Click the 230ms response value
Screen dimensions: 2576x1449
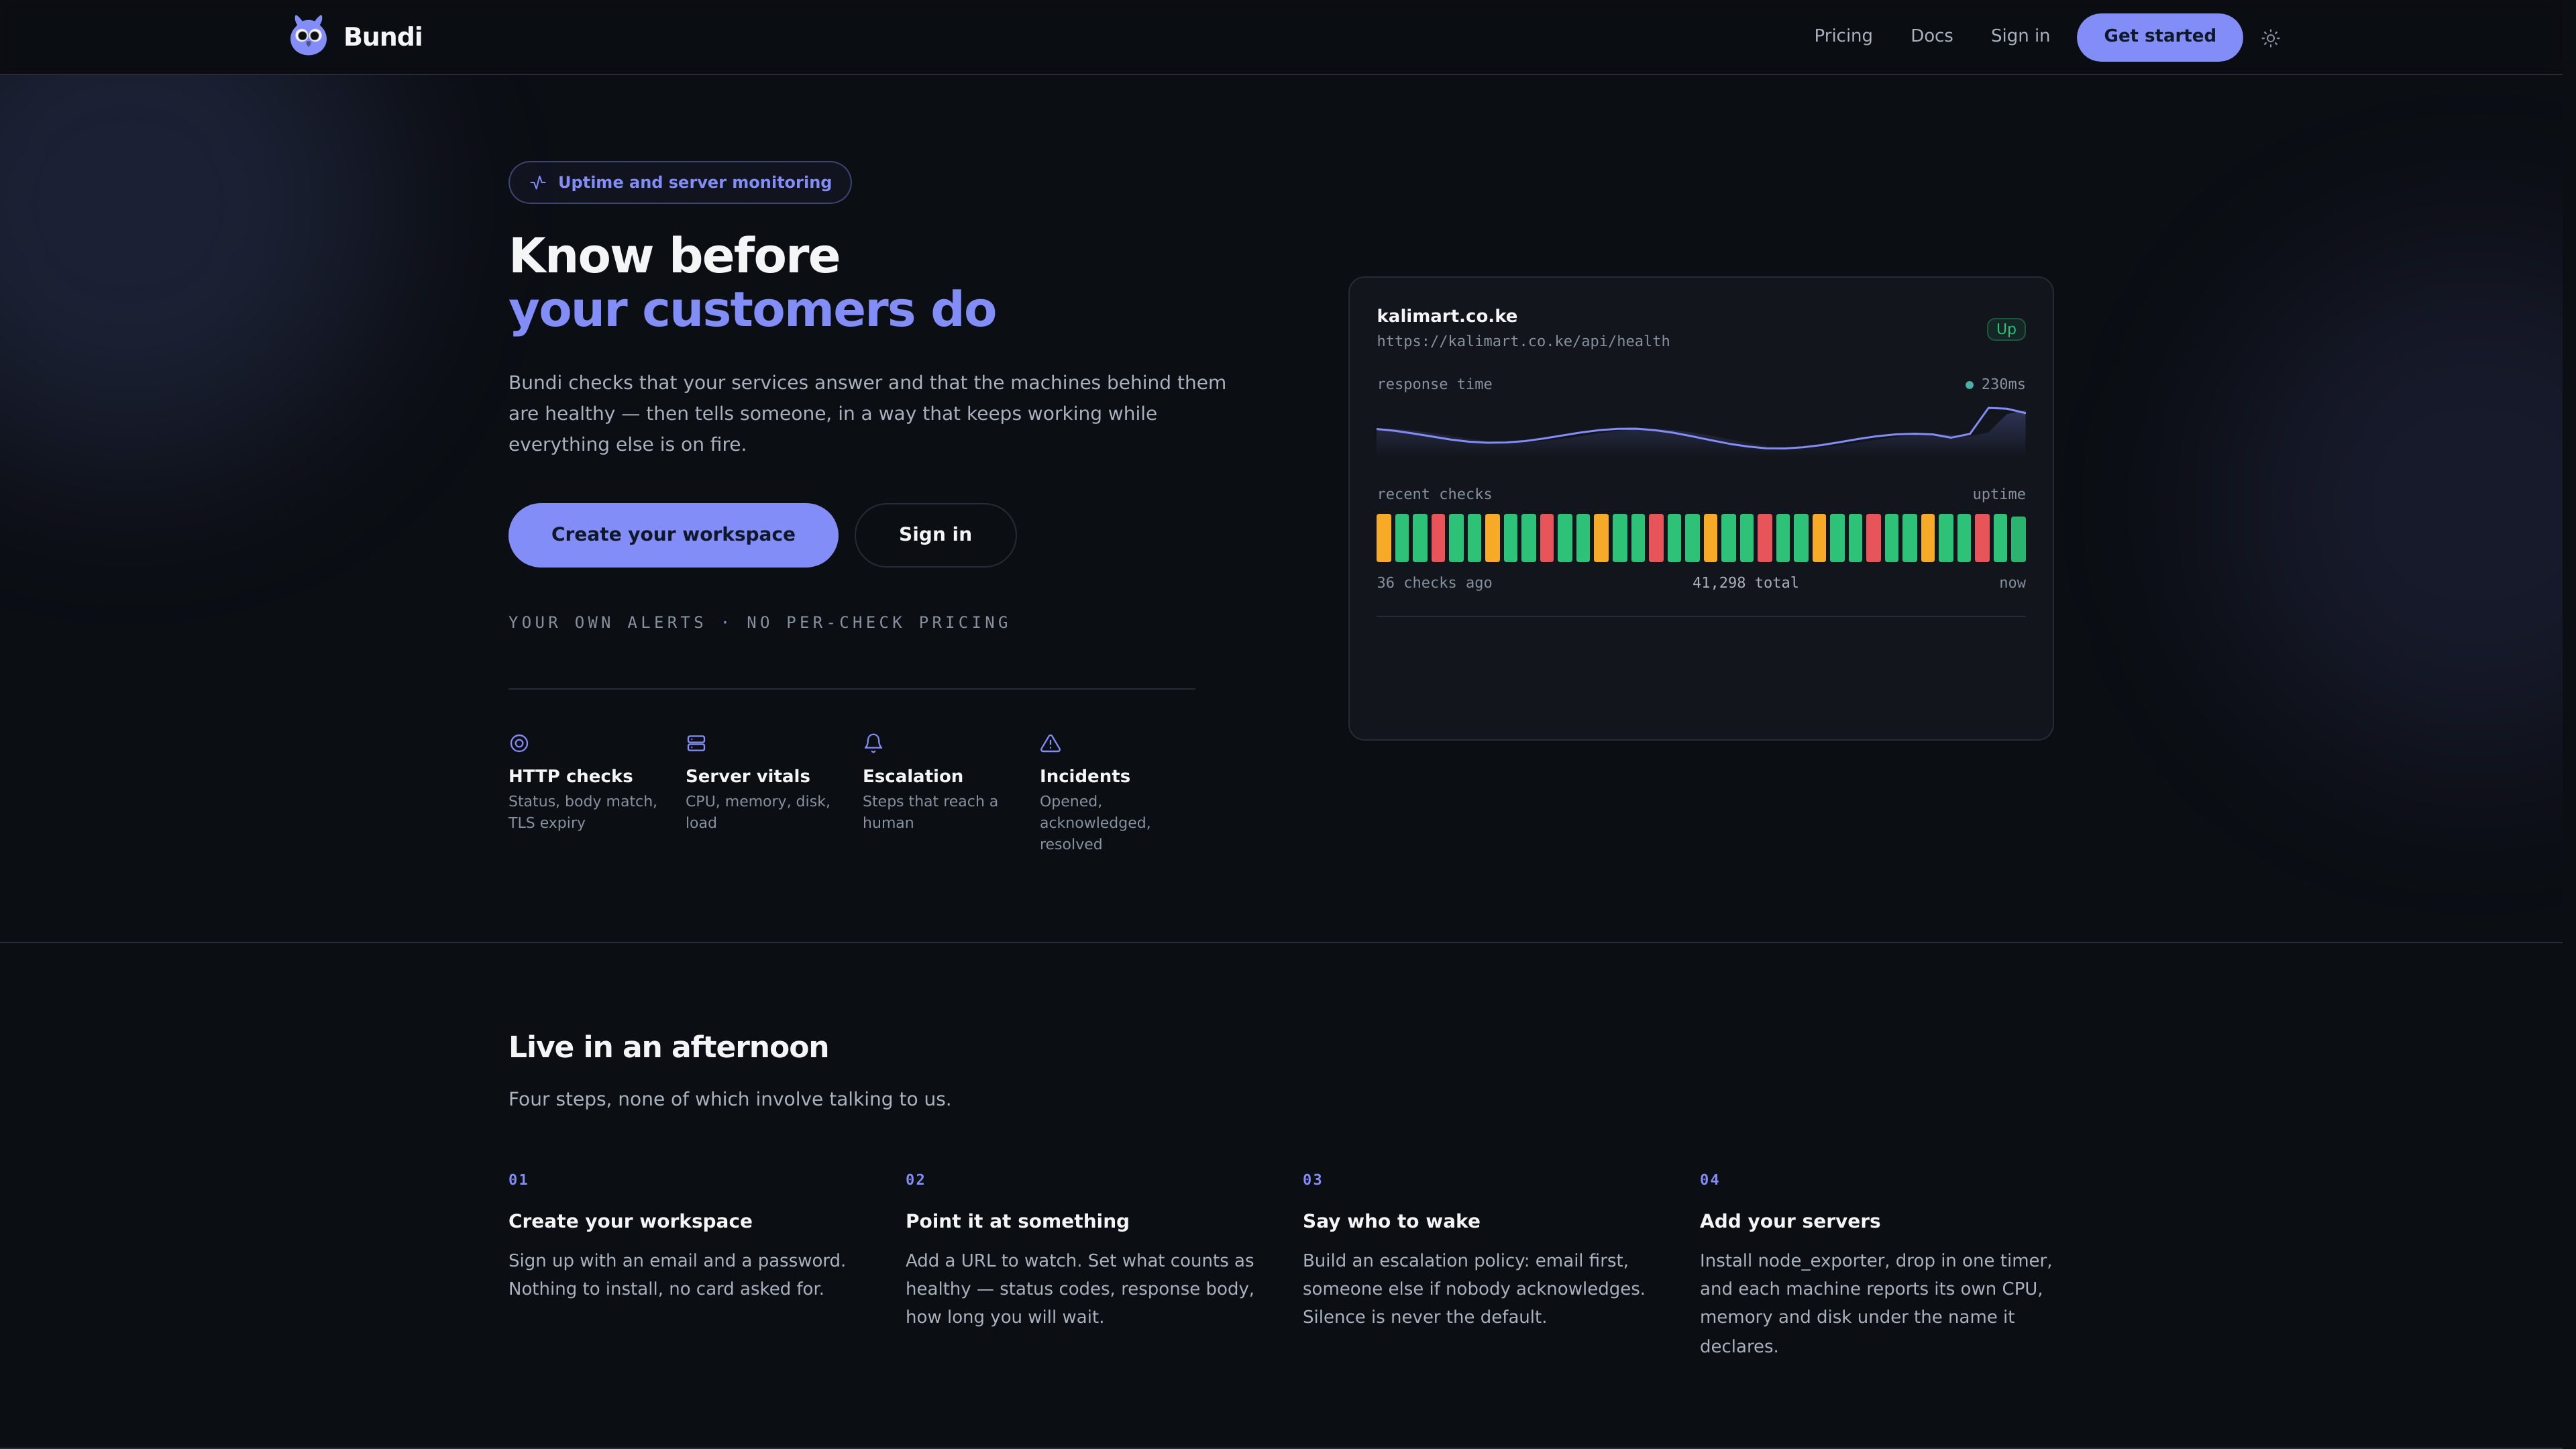[2003, 384]
